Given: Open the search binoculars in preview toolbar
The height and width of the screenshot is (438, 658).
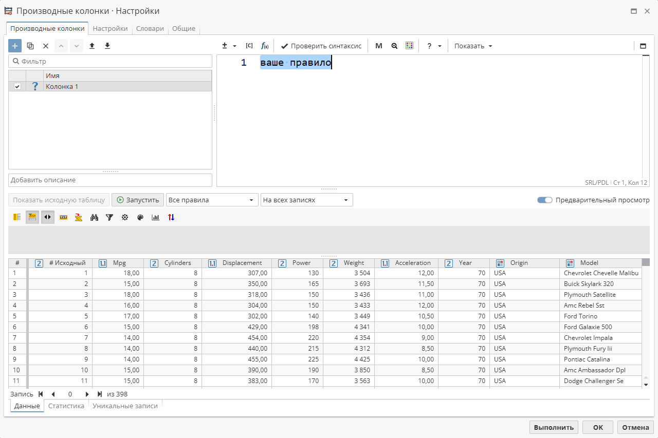Looking at the screenshot, I should click(x=94, y=217).
